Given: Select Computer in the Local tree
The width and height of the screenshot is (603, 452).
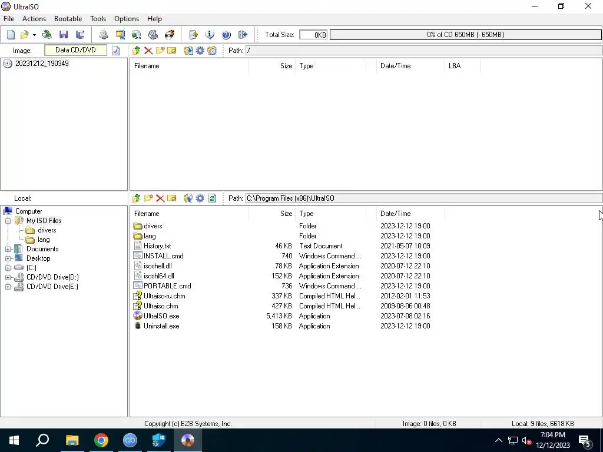Looking at the screenshot, I should click(28, 211).
